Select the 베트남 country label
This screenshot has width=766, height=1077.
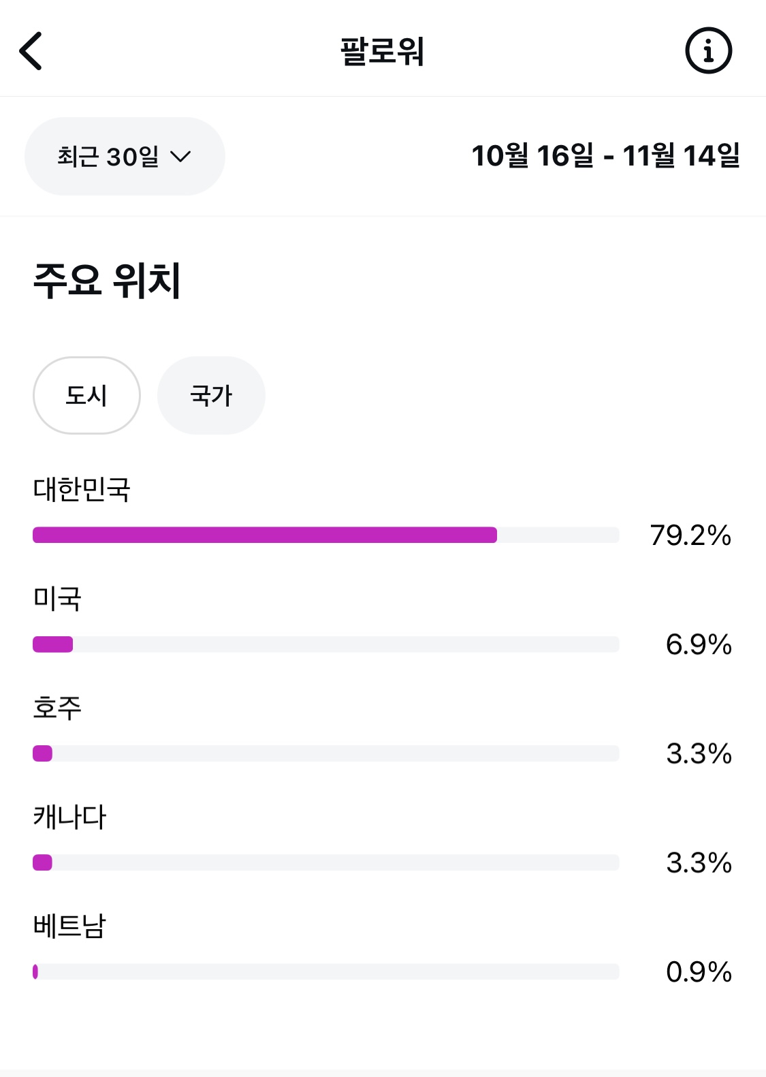(x=69, y=926)
